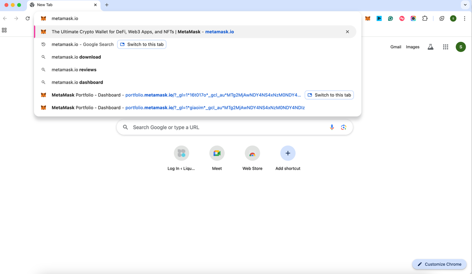Image resolution: width=472 pixels, height=274 pixels.
Task: Open the apps grid in bookmarks bar
Action: coord(4,30)
